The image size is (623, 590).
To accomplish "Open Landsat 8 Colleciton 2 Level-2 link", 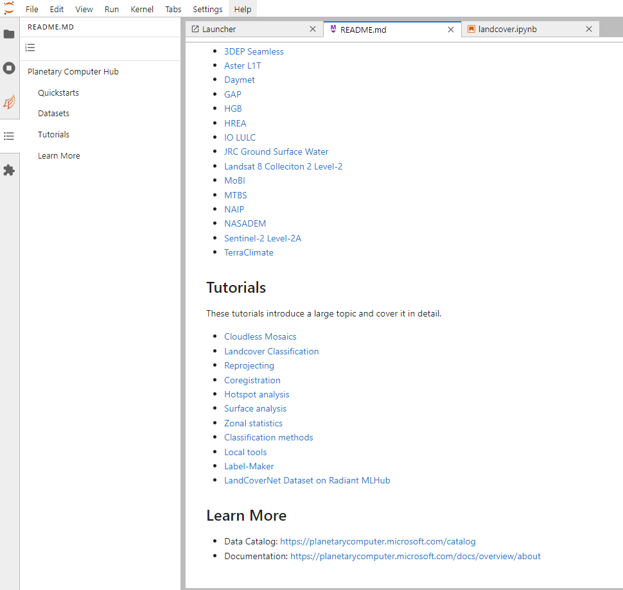I will tap(283, 166).
